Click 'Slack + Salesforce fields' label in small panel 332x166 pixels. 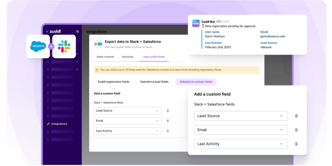[108, 103]
